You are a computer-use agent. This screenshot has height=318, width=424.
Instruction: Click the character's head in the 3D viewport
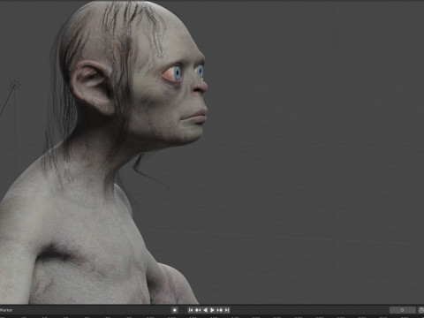coord(132,73)
